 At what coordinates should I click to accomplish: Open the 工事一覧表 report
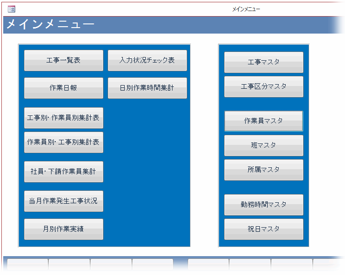63,60
